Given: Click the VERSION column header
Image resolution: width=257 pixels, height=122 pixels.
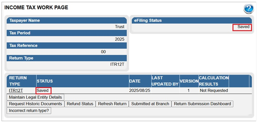Looking at the screenshot, I should (189, 81).
